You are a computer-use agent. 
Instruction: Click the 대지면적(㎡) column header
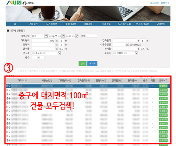click(x=65, y=80)
